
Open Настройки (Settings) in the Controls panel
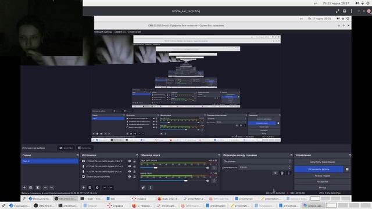coord(322,182)
